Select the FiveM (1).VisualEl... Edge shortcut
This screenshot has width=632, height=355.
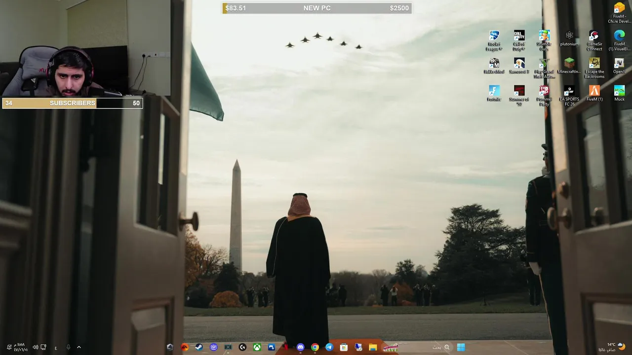point(619,40)
